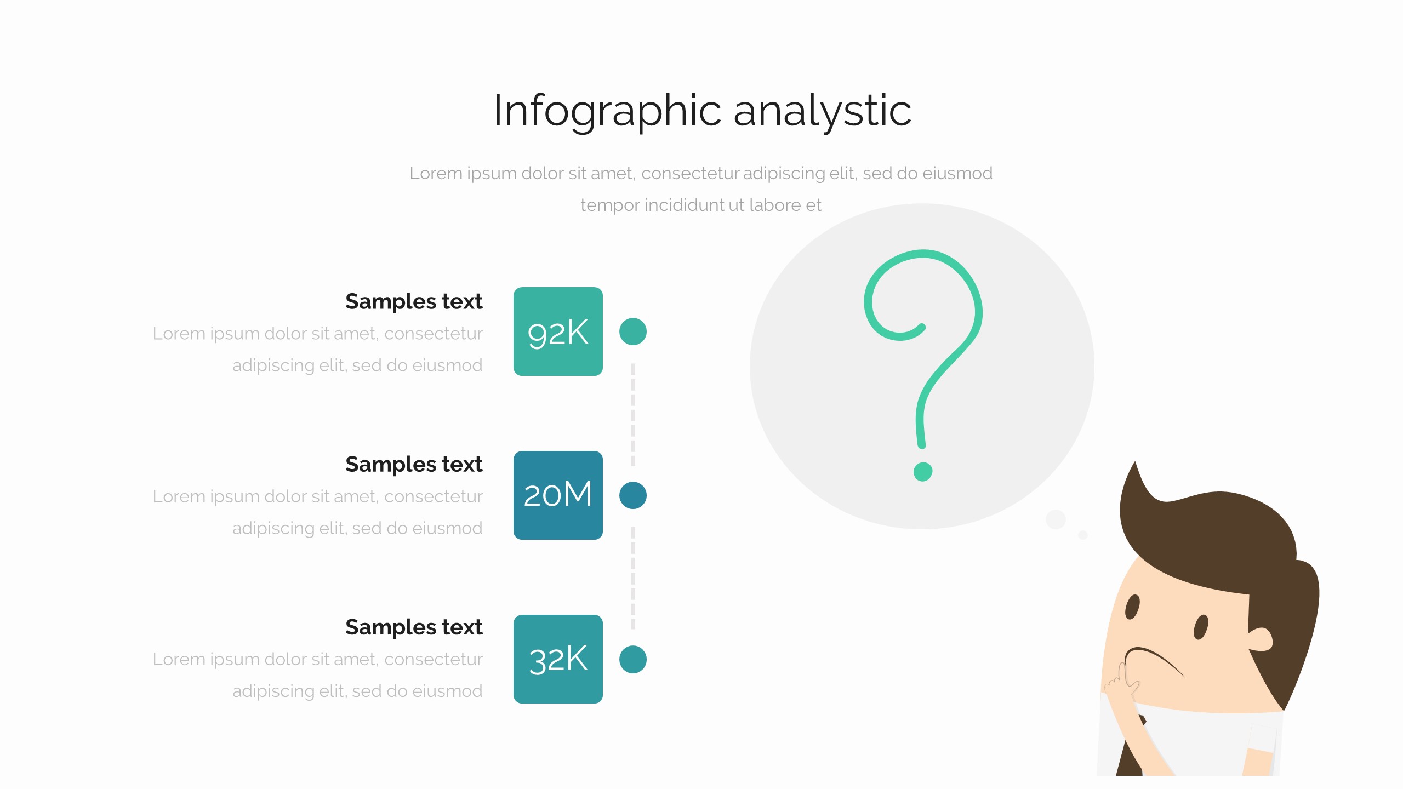Click the dot below the question mark
The height and width of the screenshot is (789, 1403).
point(923,471)
